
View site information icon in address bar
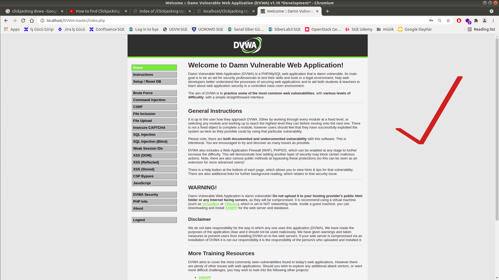(x=42, y=21)
